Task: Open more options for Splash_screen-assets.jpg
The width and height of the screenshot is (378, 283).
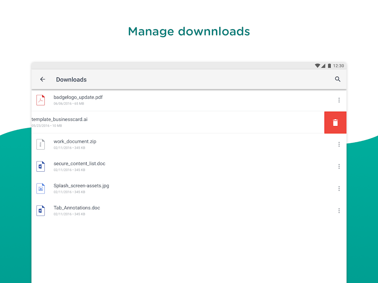Action: click(339, 189)
